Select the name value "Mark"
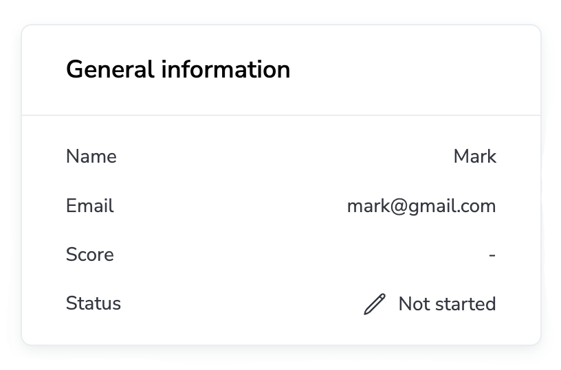Screen dimensions: 561x370 pyautogui.click(x=474, y=157)
